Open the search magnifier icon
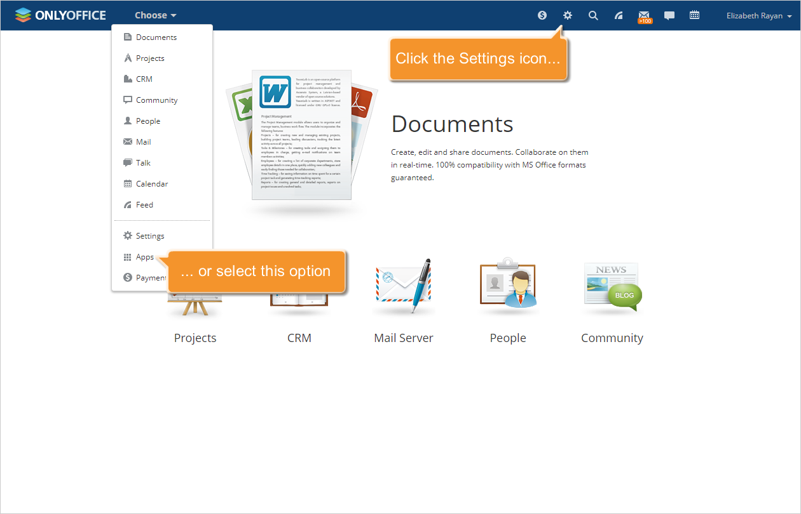This screenshot has width=801, height=514. click(593, 15)
